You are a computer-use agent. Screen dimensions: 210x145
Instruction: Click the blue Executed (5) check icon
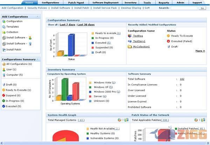pos(3,106)
